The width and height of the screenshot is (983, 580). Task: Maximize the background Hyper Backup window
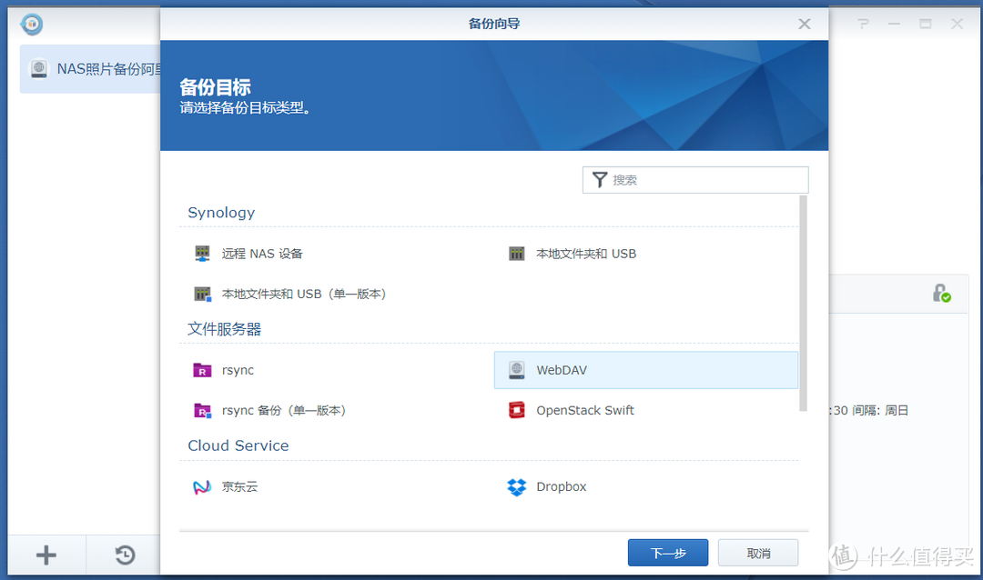click(x=926, y=24)
